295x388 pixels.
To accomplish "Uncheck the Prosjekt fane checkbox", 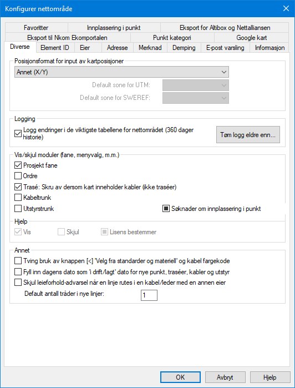I will [18, 165].
